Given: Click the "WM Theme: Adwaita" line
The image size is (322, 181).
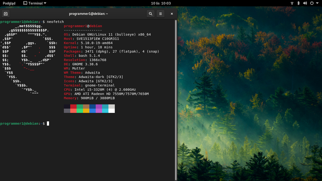Looking at the screenshot, I should pos(82,73).
